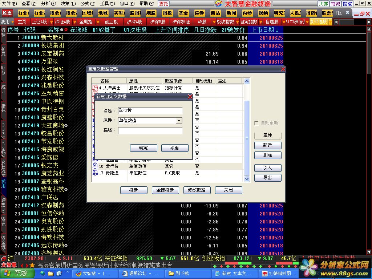Expand the arrow next to AH股 tab
The height and width of the screenshot is (279, 372).
pos(214,22)
